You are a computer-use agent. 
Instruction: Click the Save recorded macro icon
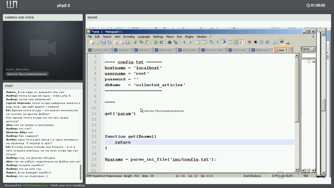pyautogui.click(x=273, y=42)
